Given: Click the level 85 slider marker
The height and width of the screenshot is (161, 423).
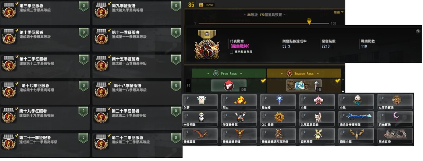Looking at the screenshot, I should (x=309, y=22).
